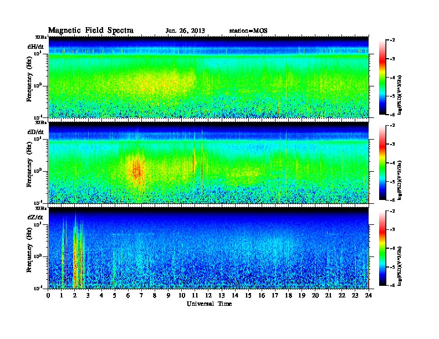Click the '-6' value on dZ/dt color scale
Screen dimensions: 439x339
(392, 286)
